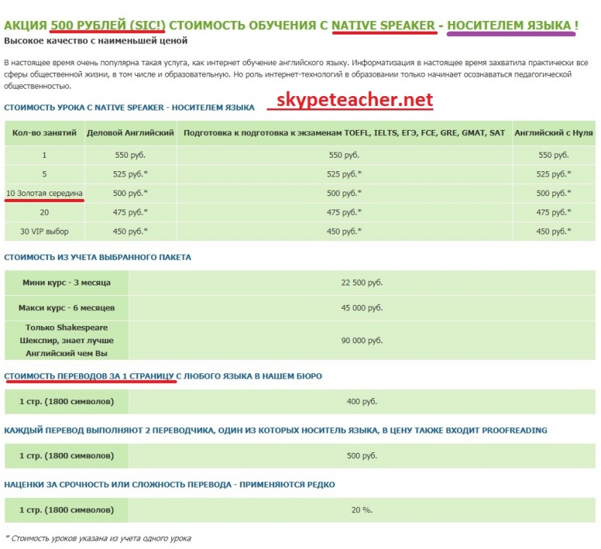This screenshot has height=549, width=601.
Task: Select the '30 VIP выбор' row label
Action: click(x=44, y=231)
